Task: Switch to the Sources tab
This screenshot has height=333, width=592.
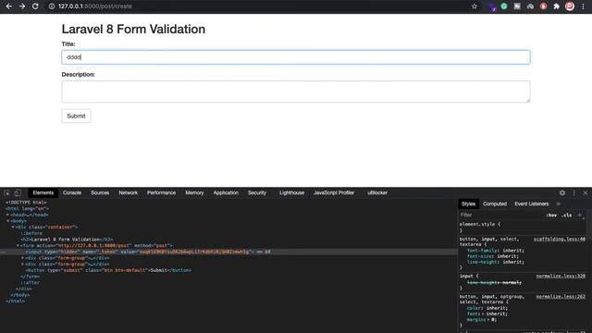Action: click(100, 193)
